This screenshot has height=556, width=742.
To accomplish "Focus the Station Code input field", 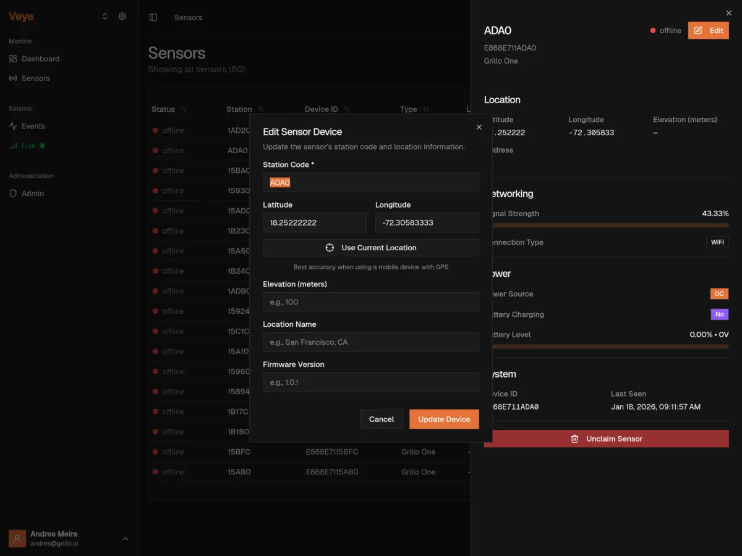I will point(371,182).
